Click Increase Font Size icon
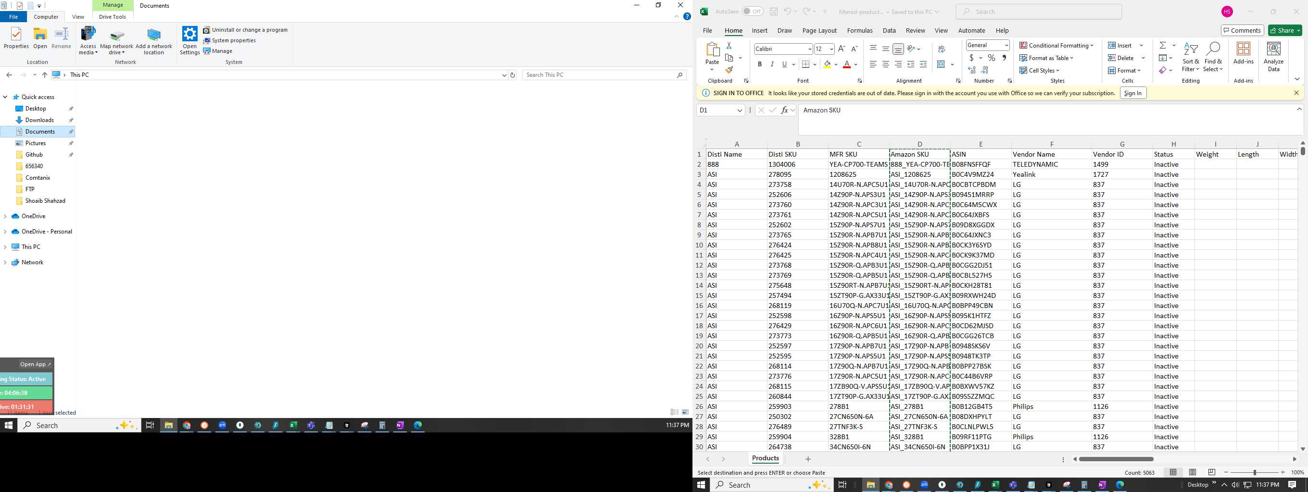Screen dimensions: 1308x492 tap(842, 49)
